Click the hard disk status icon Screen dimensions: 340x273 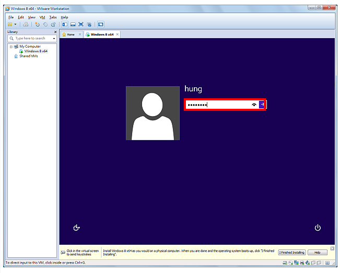tap(285, 263)
